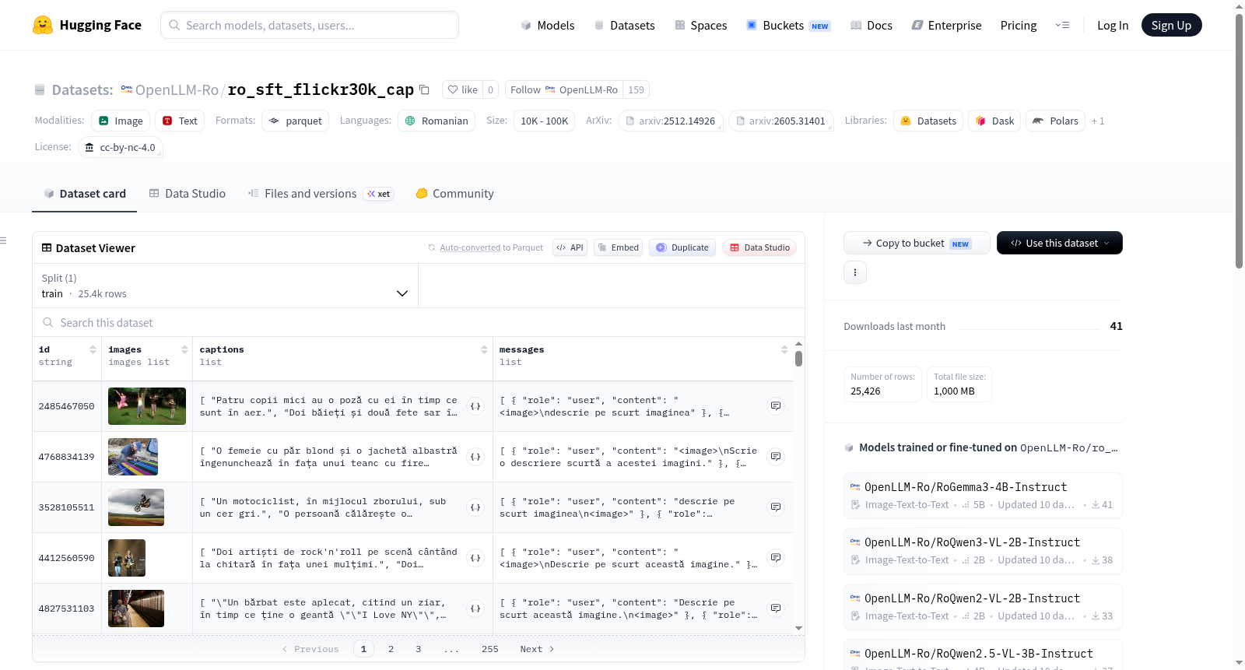Image resolution: width=1245 pixels, height=670 pixels.
Task: Open the Use this dataset dropdown
Action: click(x=1060, y=243)
